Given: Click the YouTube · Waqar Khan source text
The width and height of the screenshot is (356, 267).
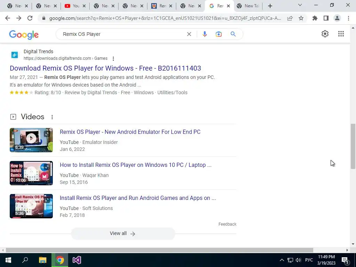Looking at the screenshot, I should point(84,175).
